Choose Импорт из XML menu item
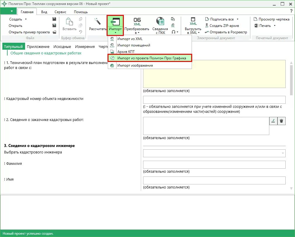The width and height of the screenshot is (295, 237). [x=150, y=39]
